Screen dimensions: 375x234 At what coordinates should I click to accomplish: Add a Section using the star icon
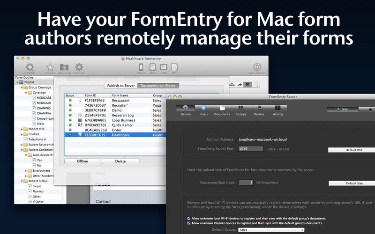point(50,67)
